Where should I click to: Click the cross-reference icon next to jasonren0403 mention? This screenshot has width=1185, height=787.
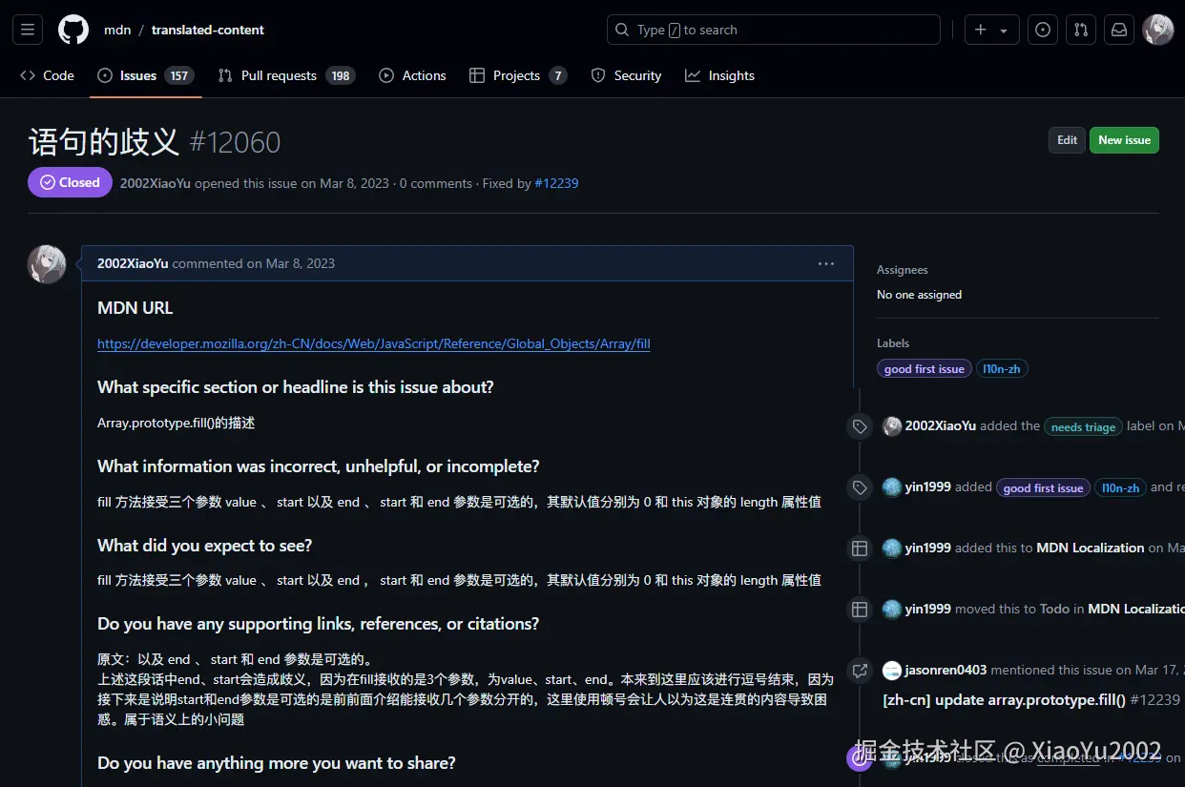click(859, 671)
